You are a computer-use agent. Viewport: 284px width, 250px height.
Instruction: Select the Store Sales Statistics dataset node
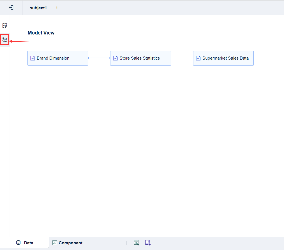click(140, 58)
